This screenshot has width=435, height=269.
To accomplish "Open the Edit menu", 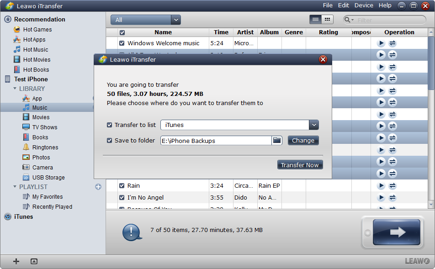I will (343, 5).
